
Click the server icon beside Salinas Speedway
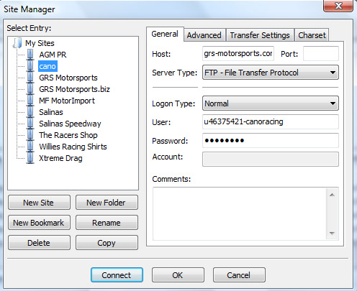pos(30,124)
